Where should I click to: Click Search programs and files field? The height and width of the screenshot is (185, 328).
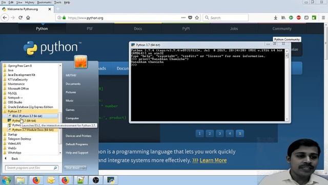tap(31, 168)
